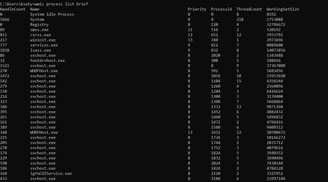
Task: Click the csrss.exe process name
Action: [40, 35]
